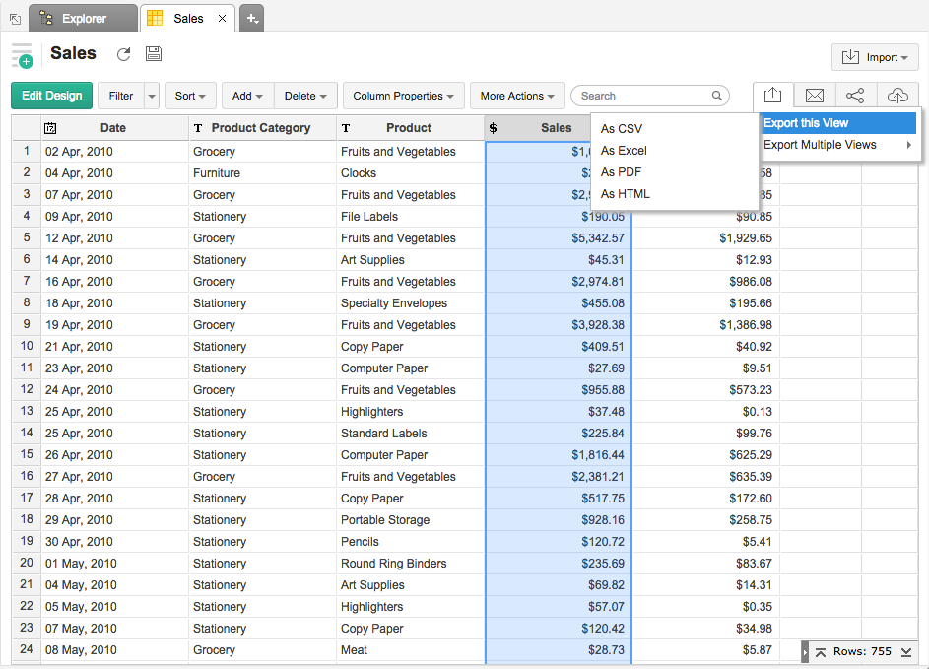
Task: Open the Column Properties dropdown
Action: click(403, 96)
